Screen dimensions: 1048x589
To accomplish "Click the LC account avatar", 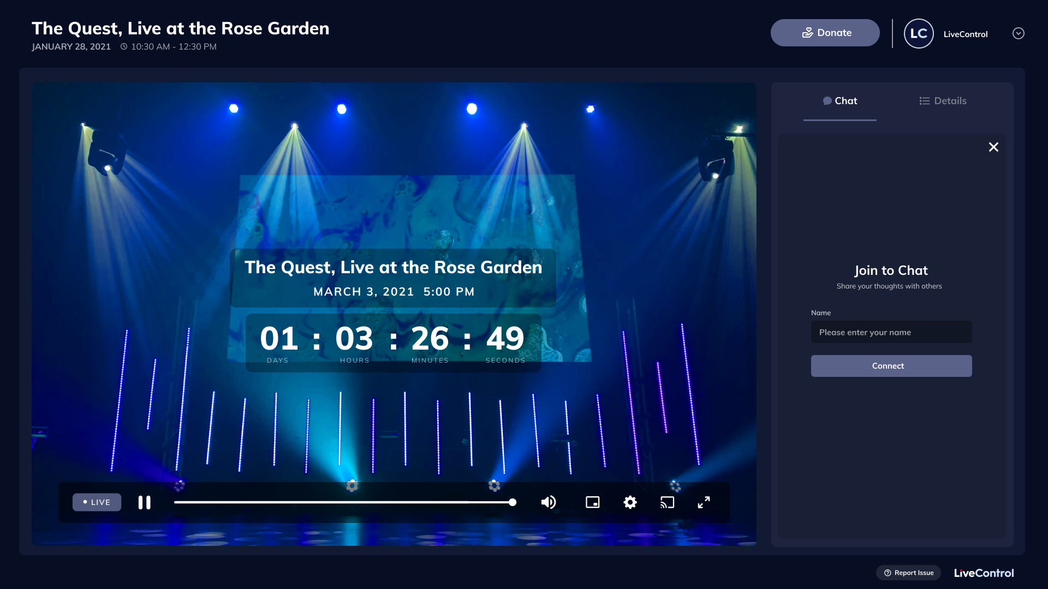I will [919, 33].
